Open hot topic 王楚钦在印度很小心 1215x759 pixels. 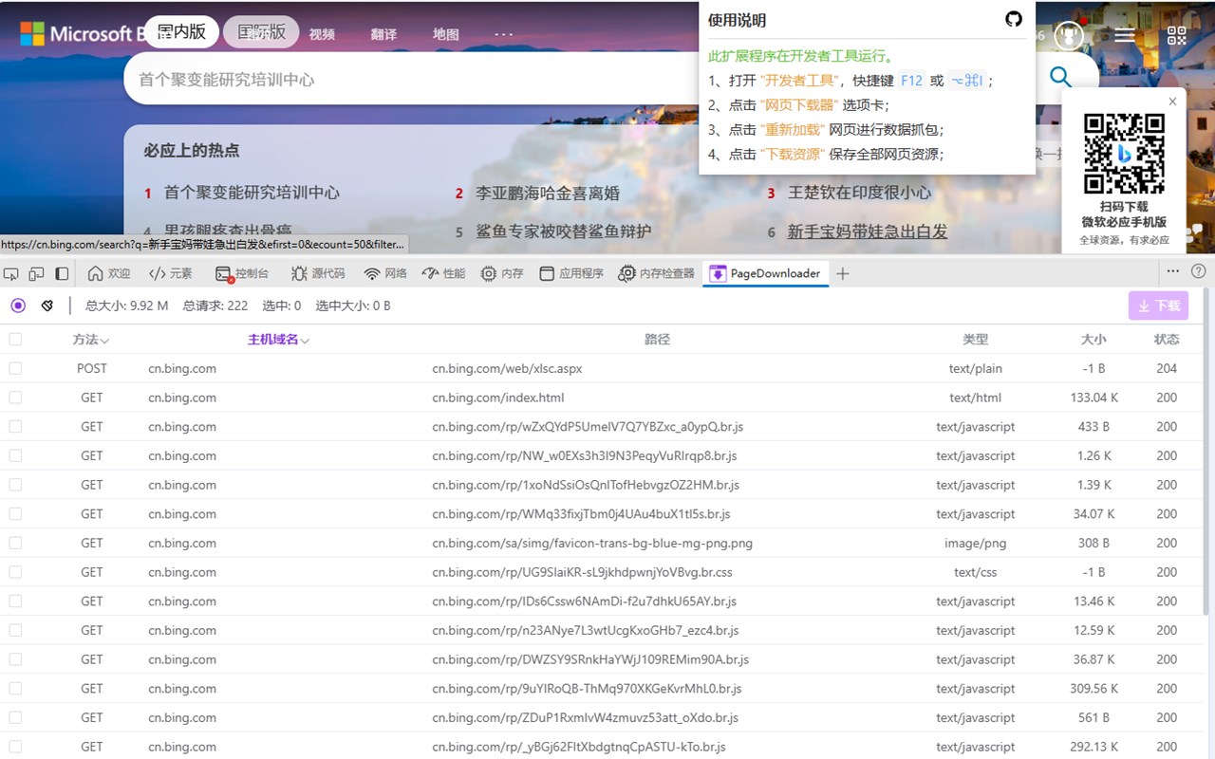click(x=860, y=193)
